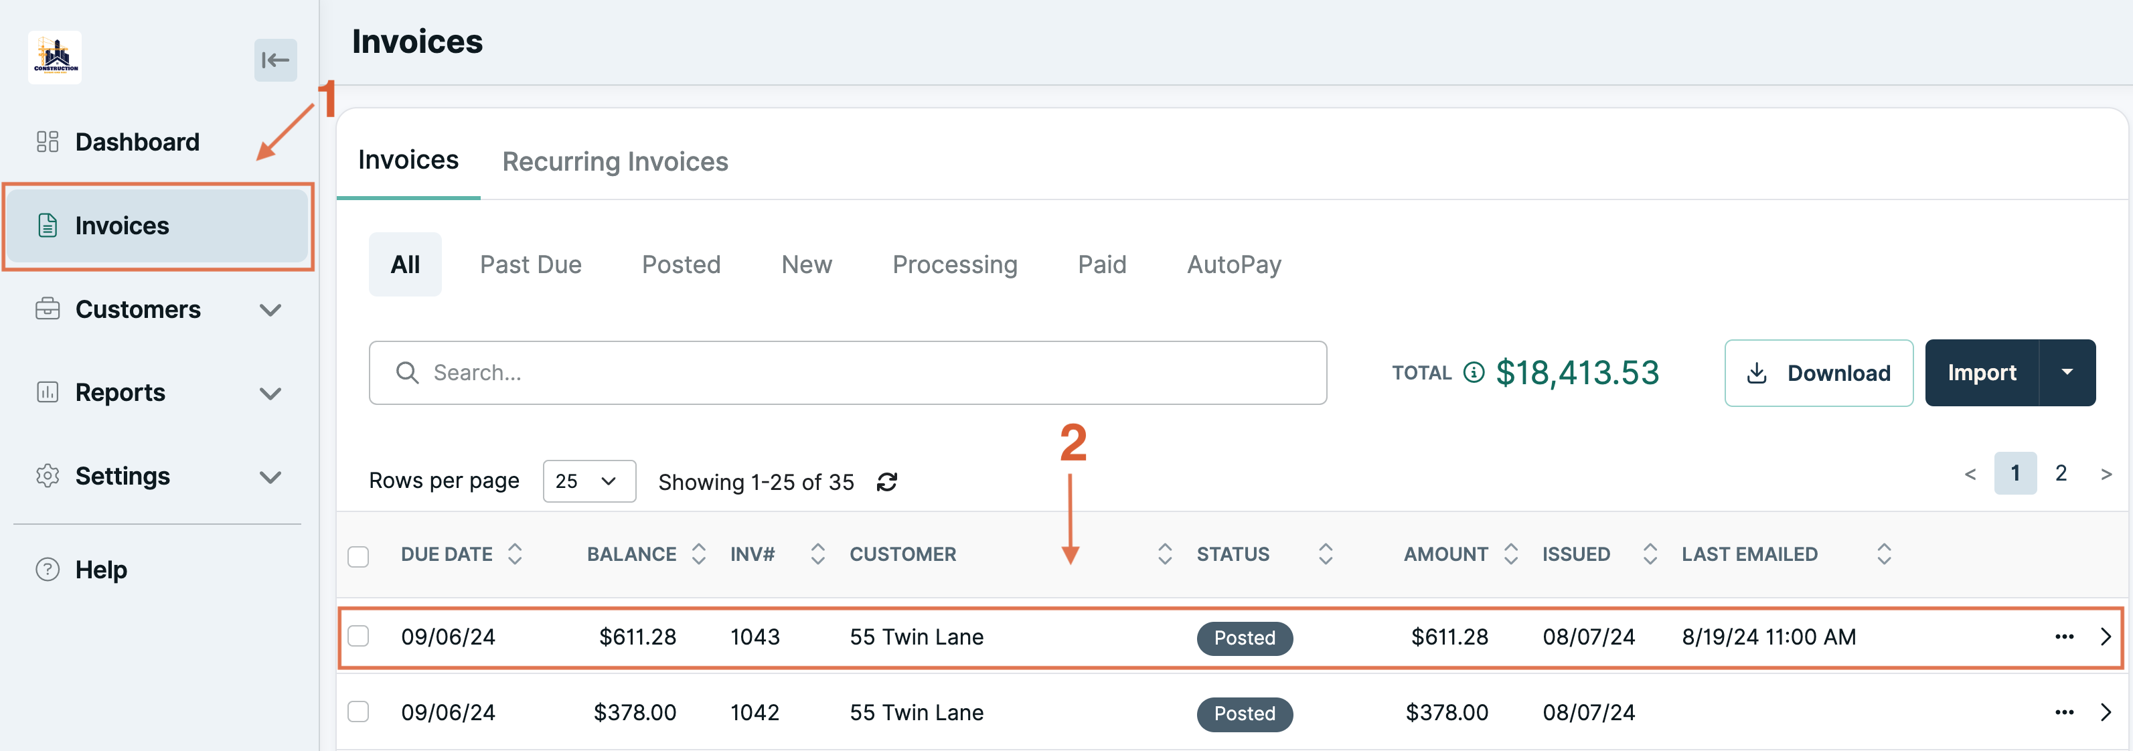Screen dimensions: 2133x751
Task: Open invoice 1042 details with chevron
Action: (x=2106, y=712)
